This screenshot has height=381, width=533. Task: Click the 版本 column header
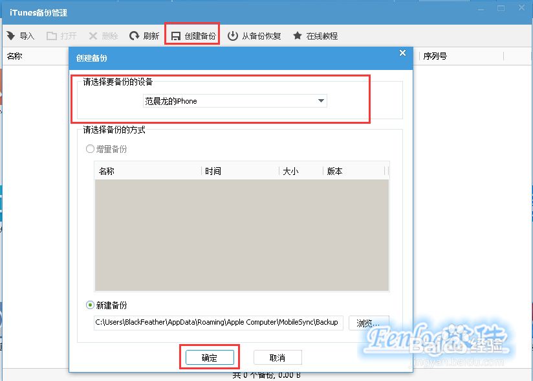pos(354,171)
